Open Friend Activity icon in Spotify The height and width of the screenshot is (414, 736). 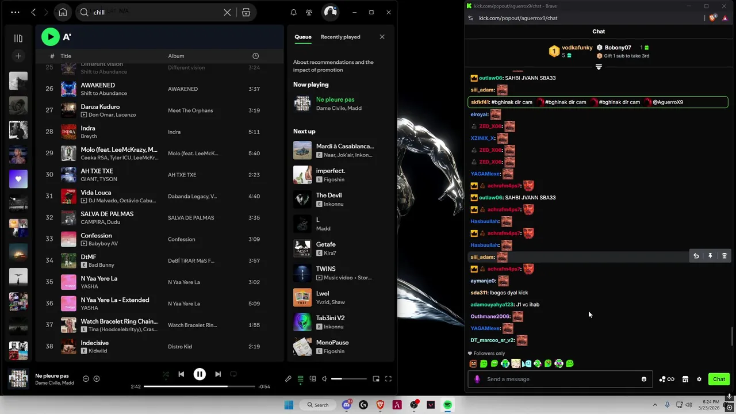pyautogui.click(x=309, y=12)
